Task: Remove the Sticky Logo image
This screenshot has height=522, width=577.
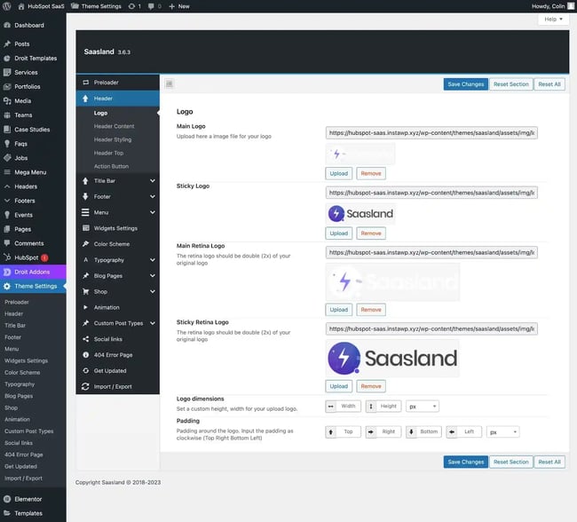Action: click(371, 233)
